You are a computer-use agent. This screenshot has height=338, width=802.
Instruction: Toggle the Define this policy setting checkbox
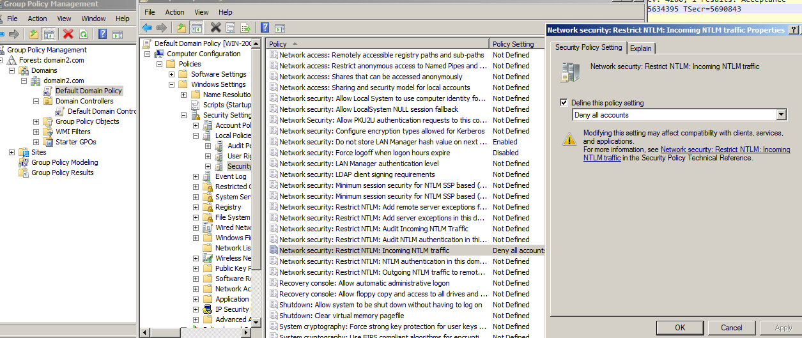pos(564,102)
